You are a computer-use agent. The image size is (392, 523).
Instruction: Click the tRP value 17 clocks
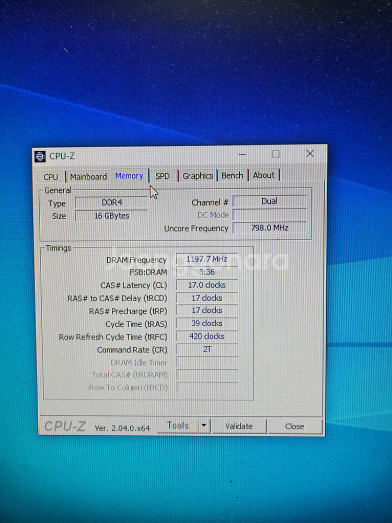206,311
